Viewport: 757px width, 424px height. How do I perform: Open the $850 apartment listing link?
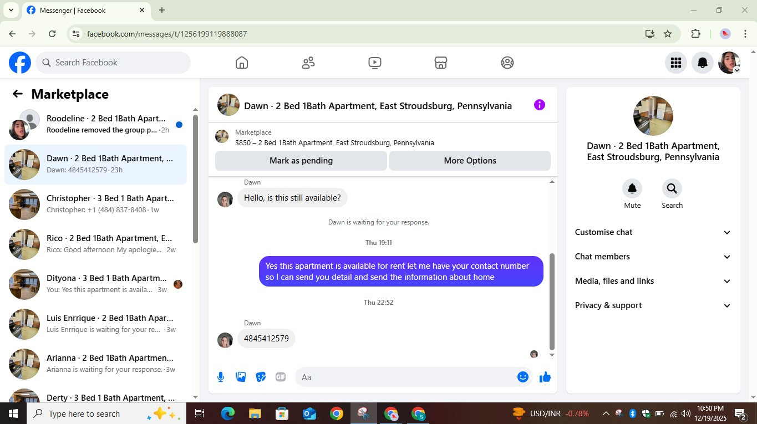click(x=334, y=142)
